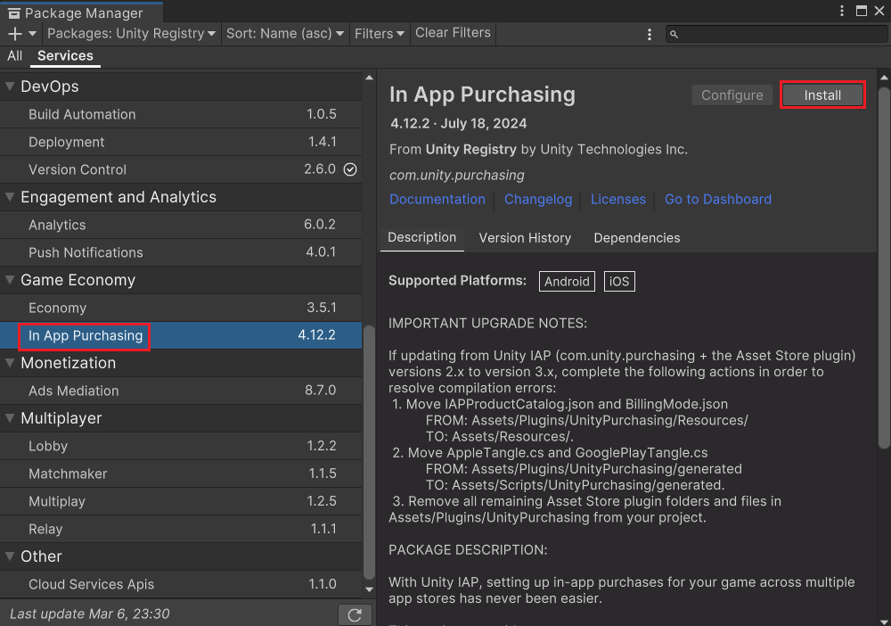Collapse the Other group
Image resolution: width=891 pixels, height=626 pixels.
click(10, 556)
